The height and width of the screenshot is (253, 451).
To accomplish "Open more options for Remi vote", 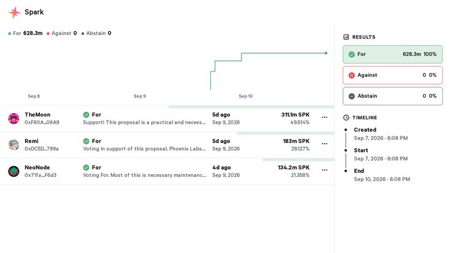I will pos(324,144).
